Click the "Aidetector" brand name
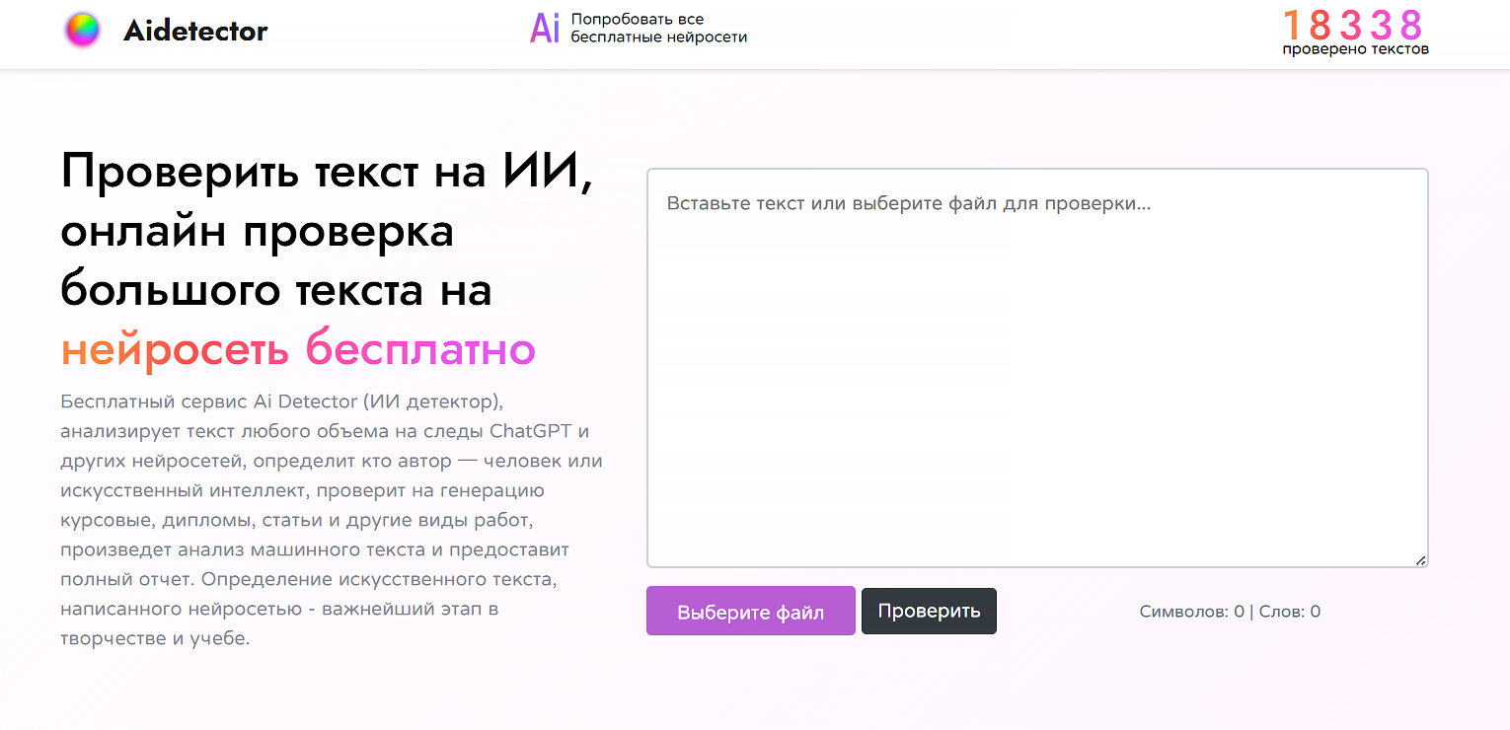The image size is (1510, 730). pos(193,30)
